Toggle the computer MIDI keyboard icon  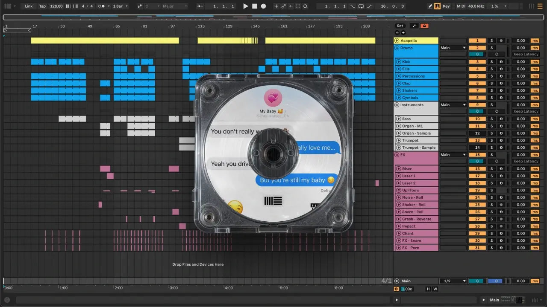coord(438,6)
